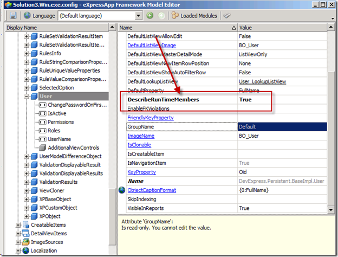The height and width of the screenshot is (257, 338).
Task: Expand the RulesInfo node
Action: [27, 54]
